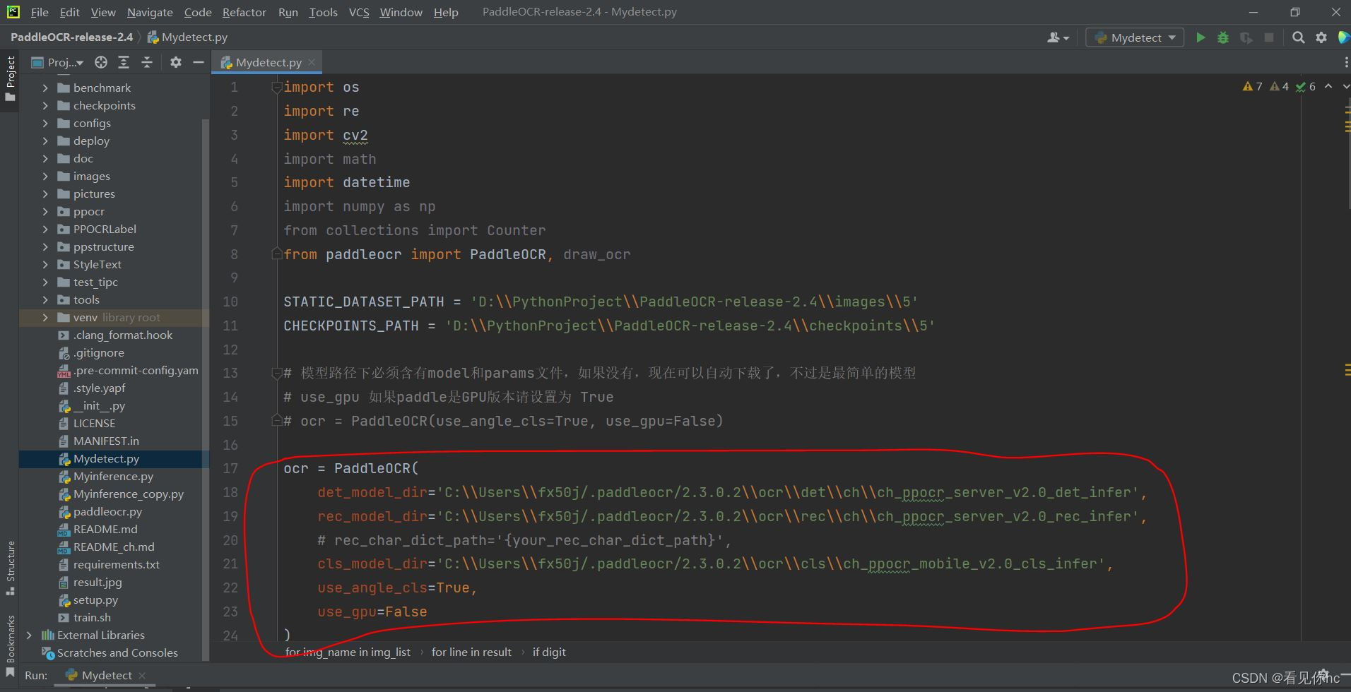Open the Navigate menu

pos(150,12)
